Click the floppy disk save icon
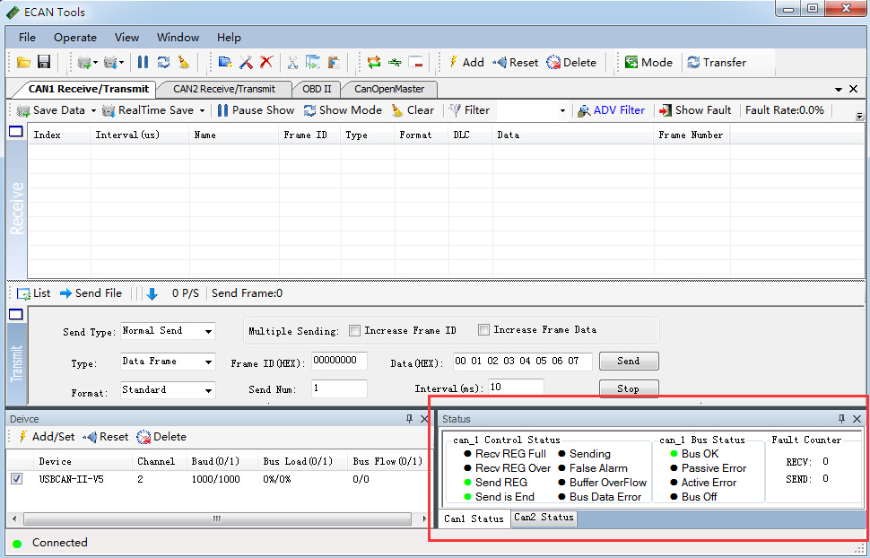 [x=43, y=62]
